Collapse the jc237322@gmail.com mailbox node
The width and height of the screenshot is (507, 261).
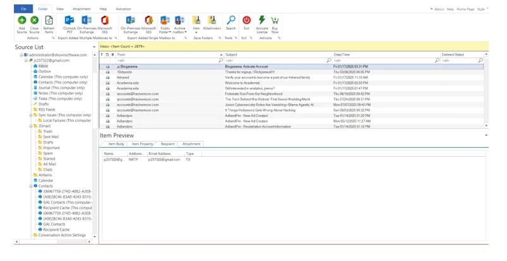(x=26, y=61)
